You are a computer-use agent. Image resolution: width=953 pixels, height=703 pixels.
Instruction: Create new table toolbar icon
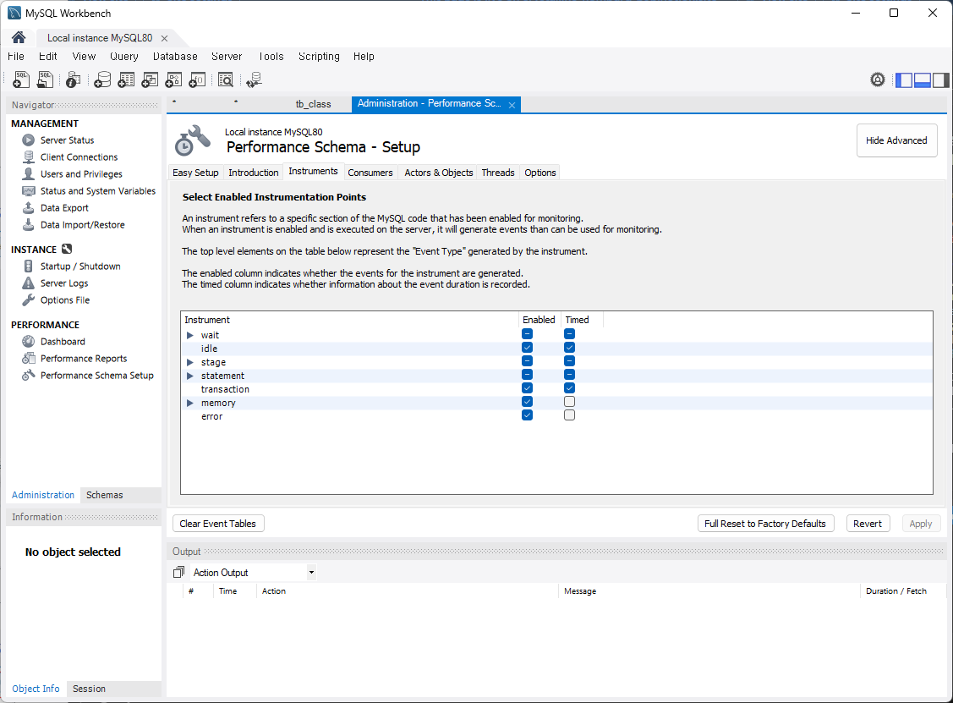tap(126, 80)
